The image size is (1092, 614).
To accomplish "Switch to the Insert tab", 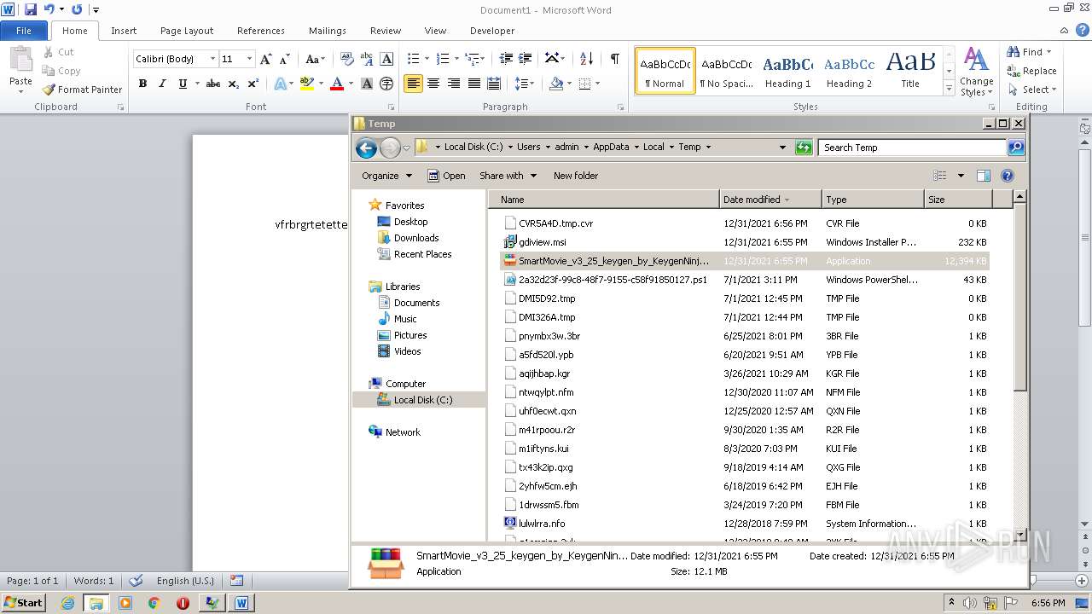I will point(124,31).
